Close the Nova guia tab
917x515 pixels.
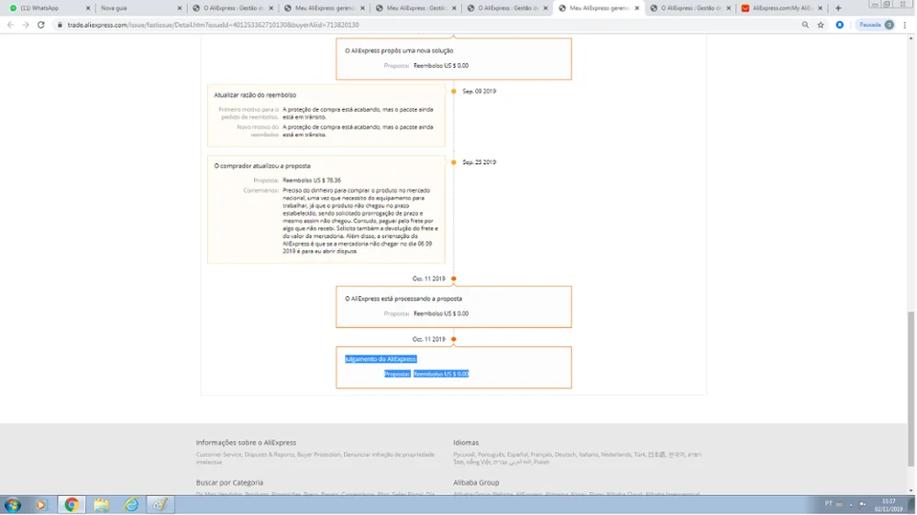point(180,8)
